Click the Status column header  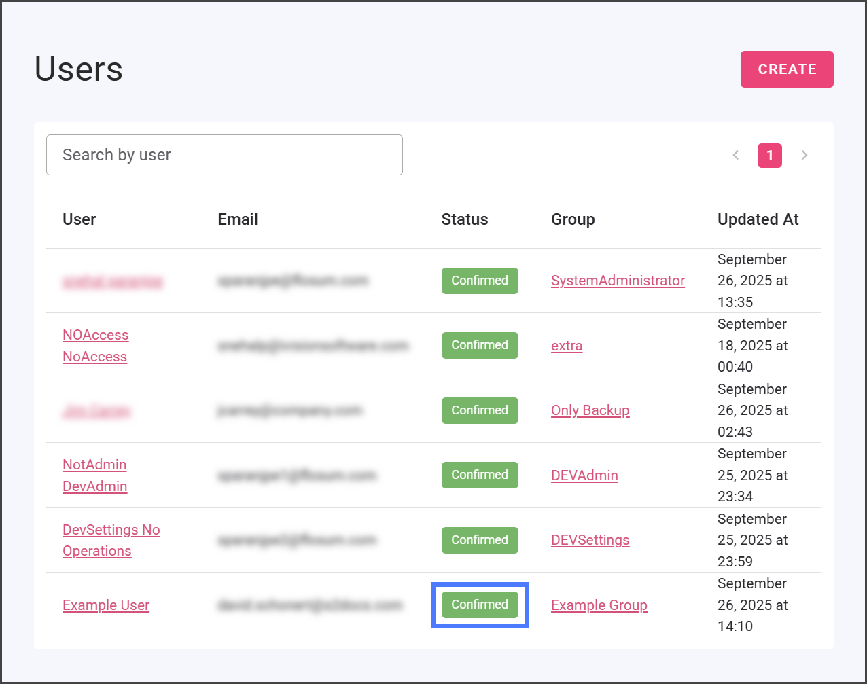tap(464, 219)
